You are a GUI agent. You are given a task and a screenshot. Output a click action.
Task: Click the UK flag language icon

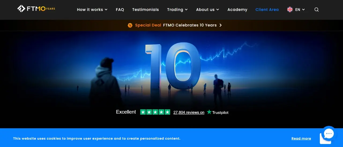(290, 10)
